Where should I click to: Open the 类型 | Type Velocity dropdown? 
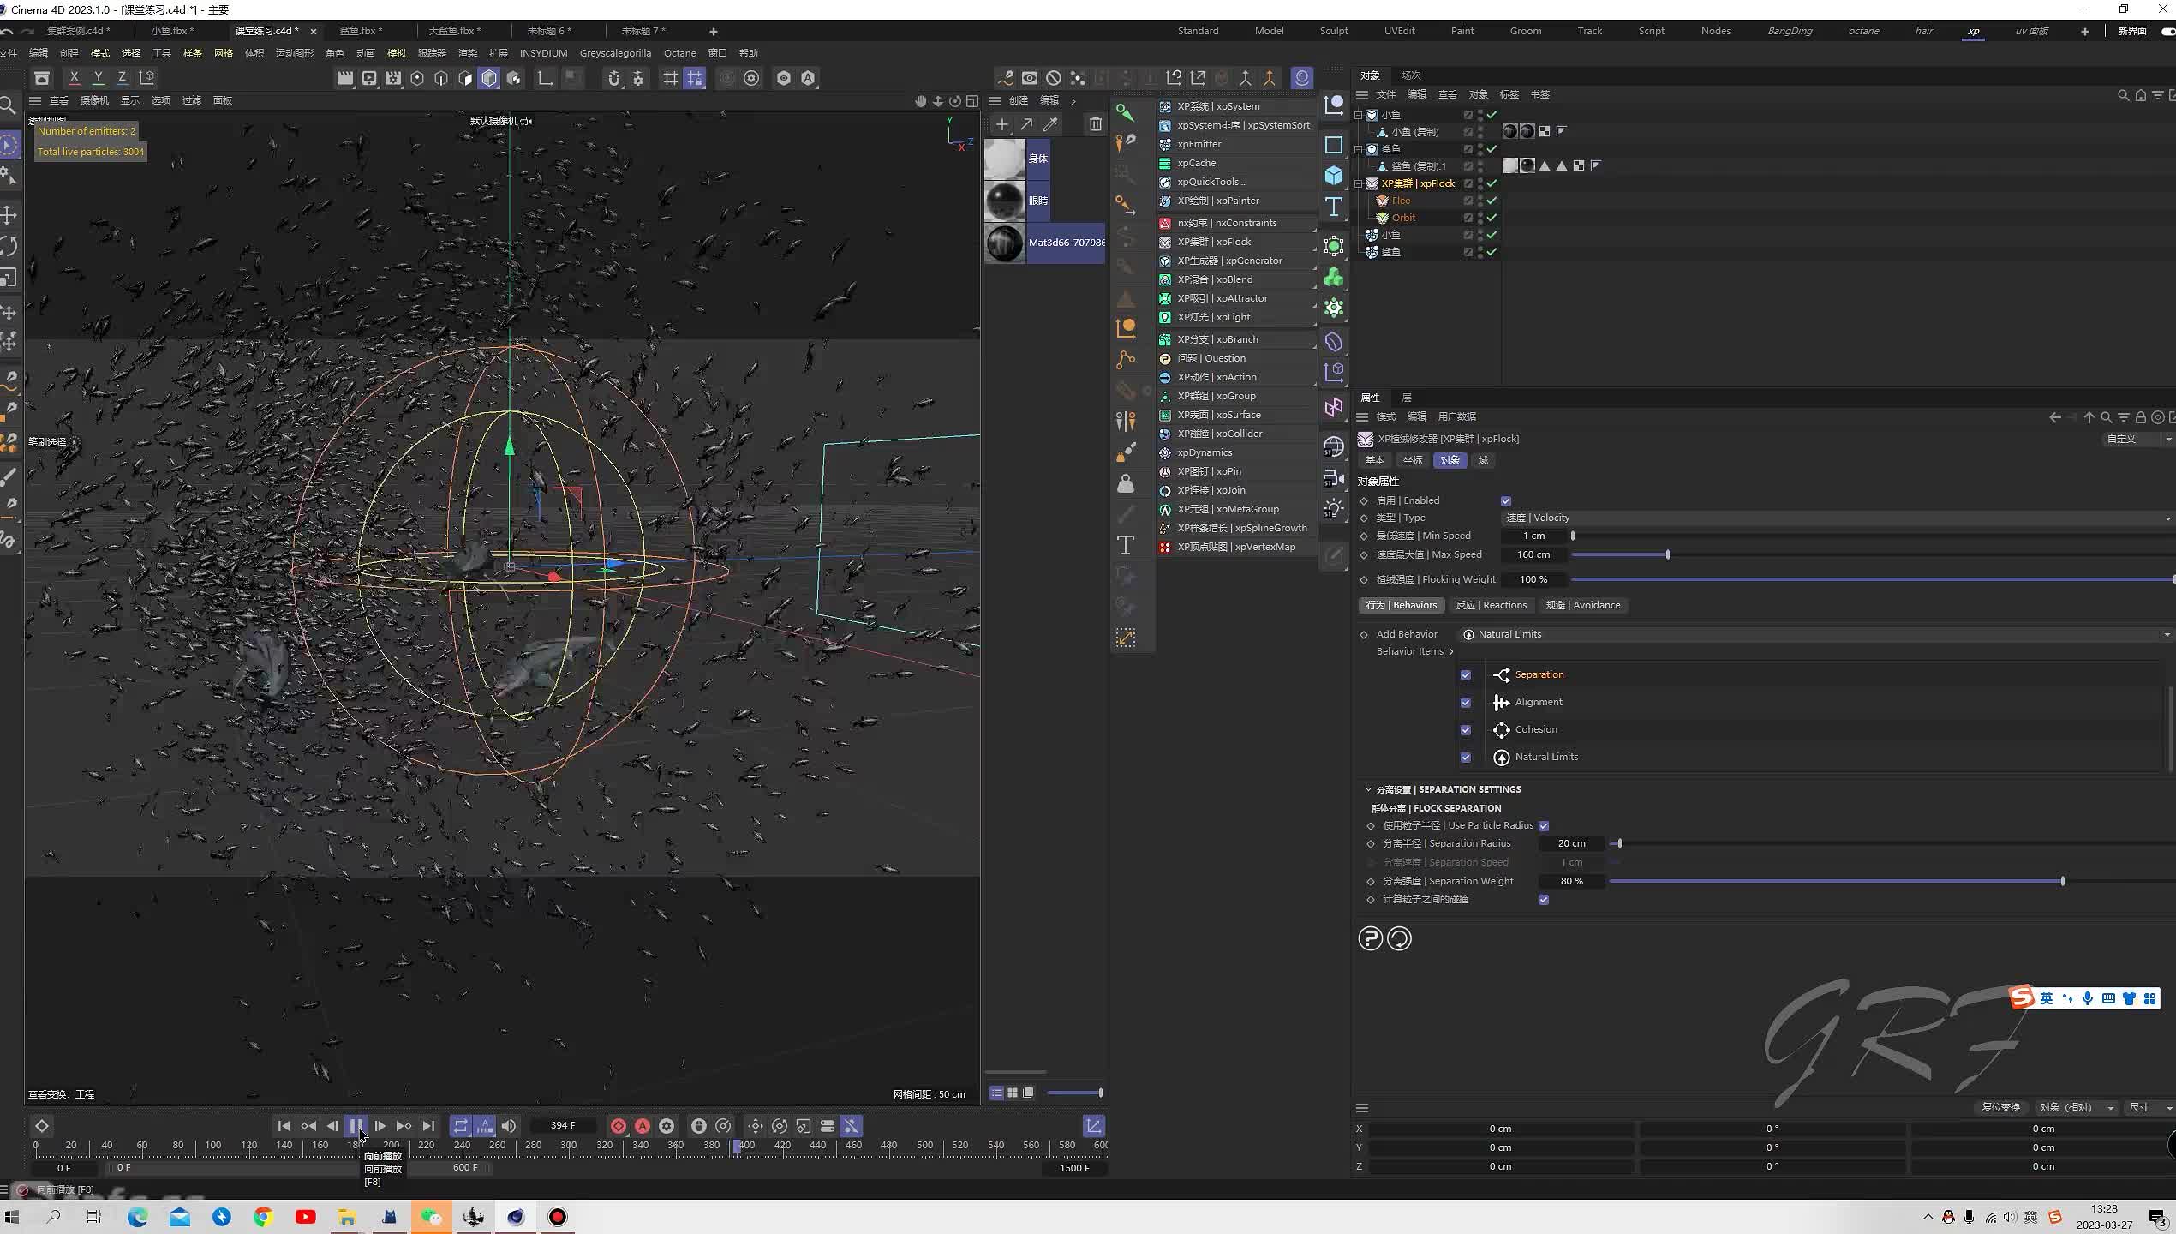[x=1838, y=518]
